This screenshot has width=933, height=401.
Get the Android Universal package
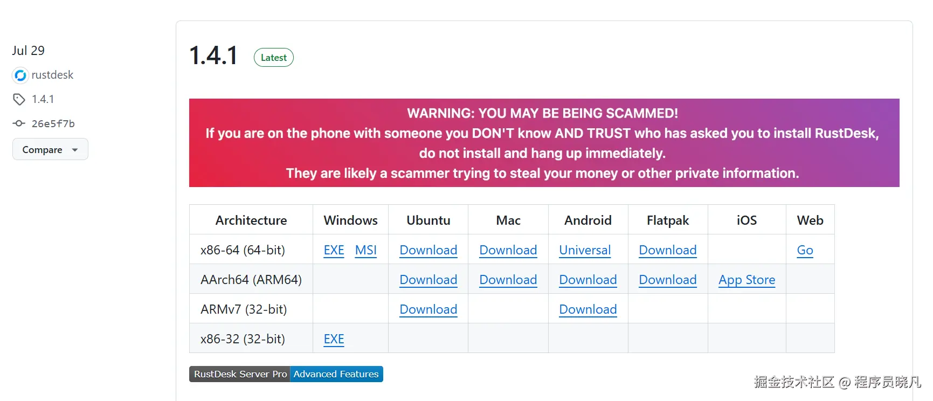tap(585, 250)
